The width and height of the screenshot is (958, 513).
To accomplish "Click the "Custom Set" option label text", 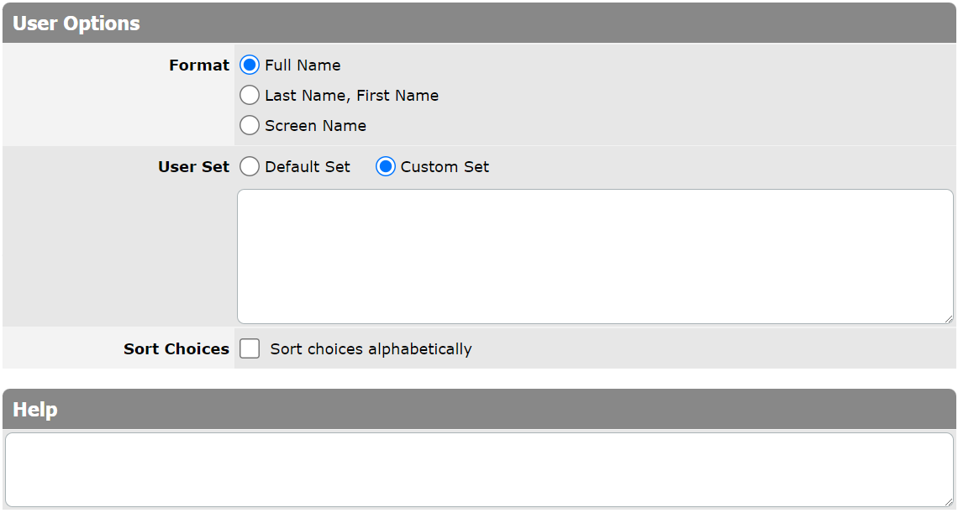I will 445,167.
